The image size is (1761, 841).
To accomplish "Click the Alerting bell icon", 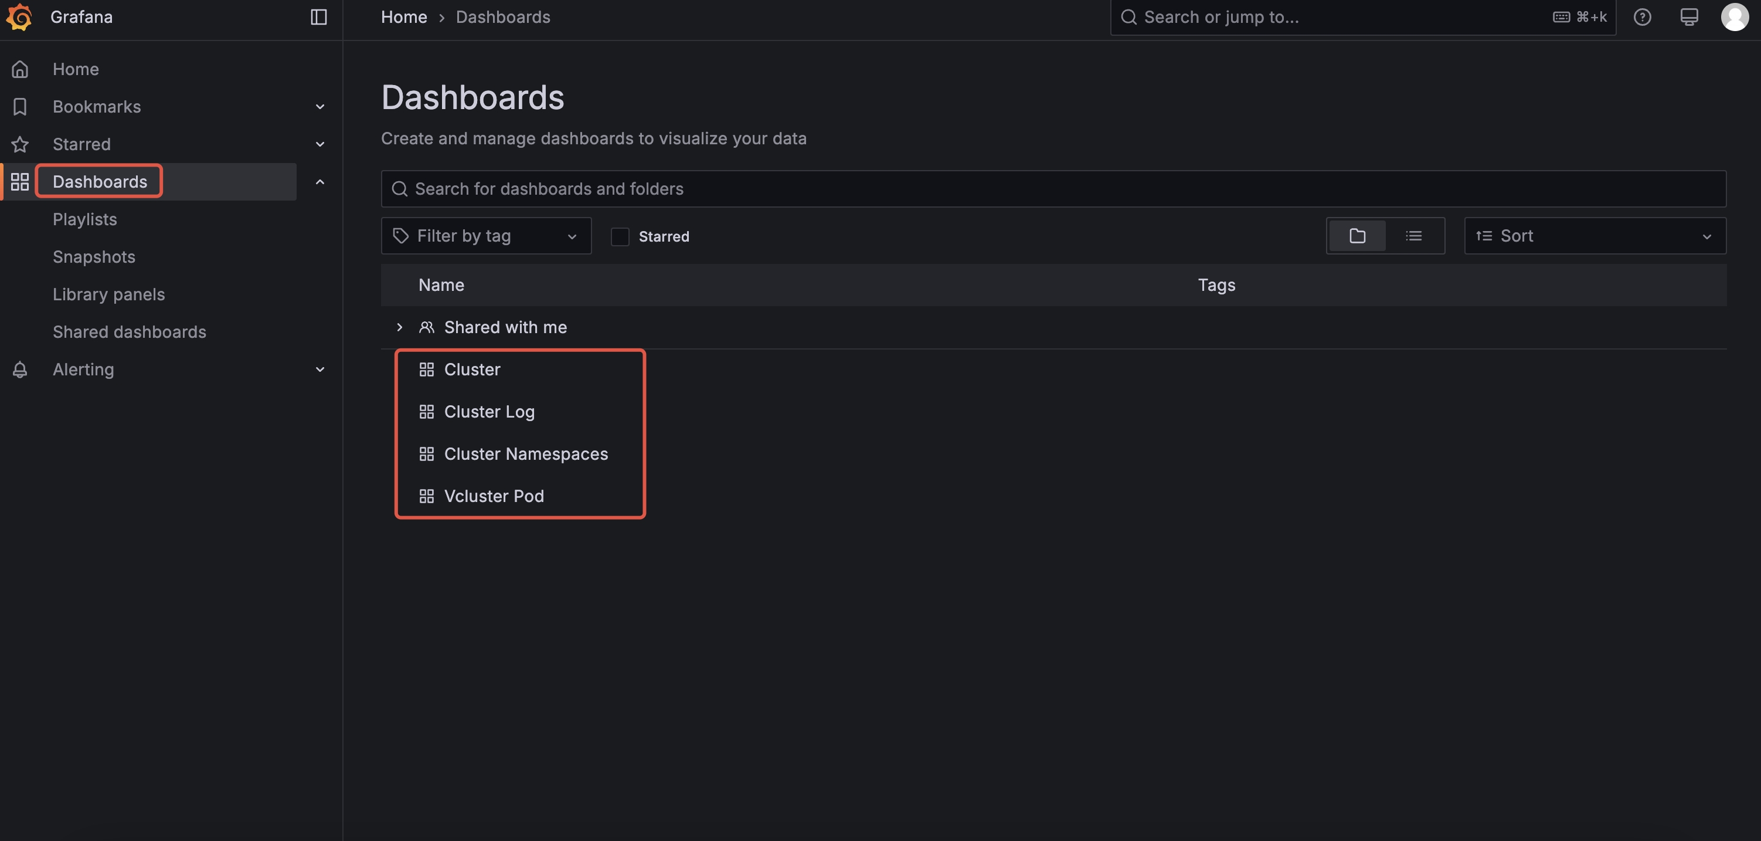I will click(20, 370).
